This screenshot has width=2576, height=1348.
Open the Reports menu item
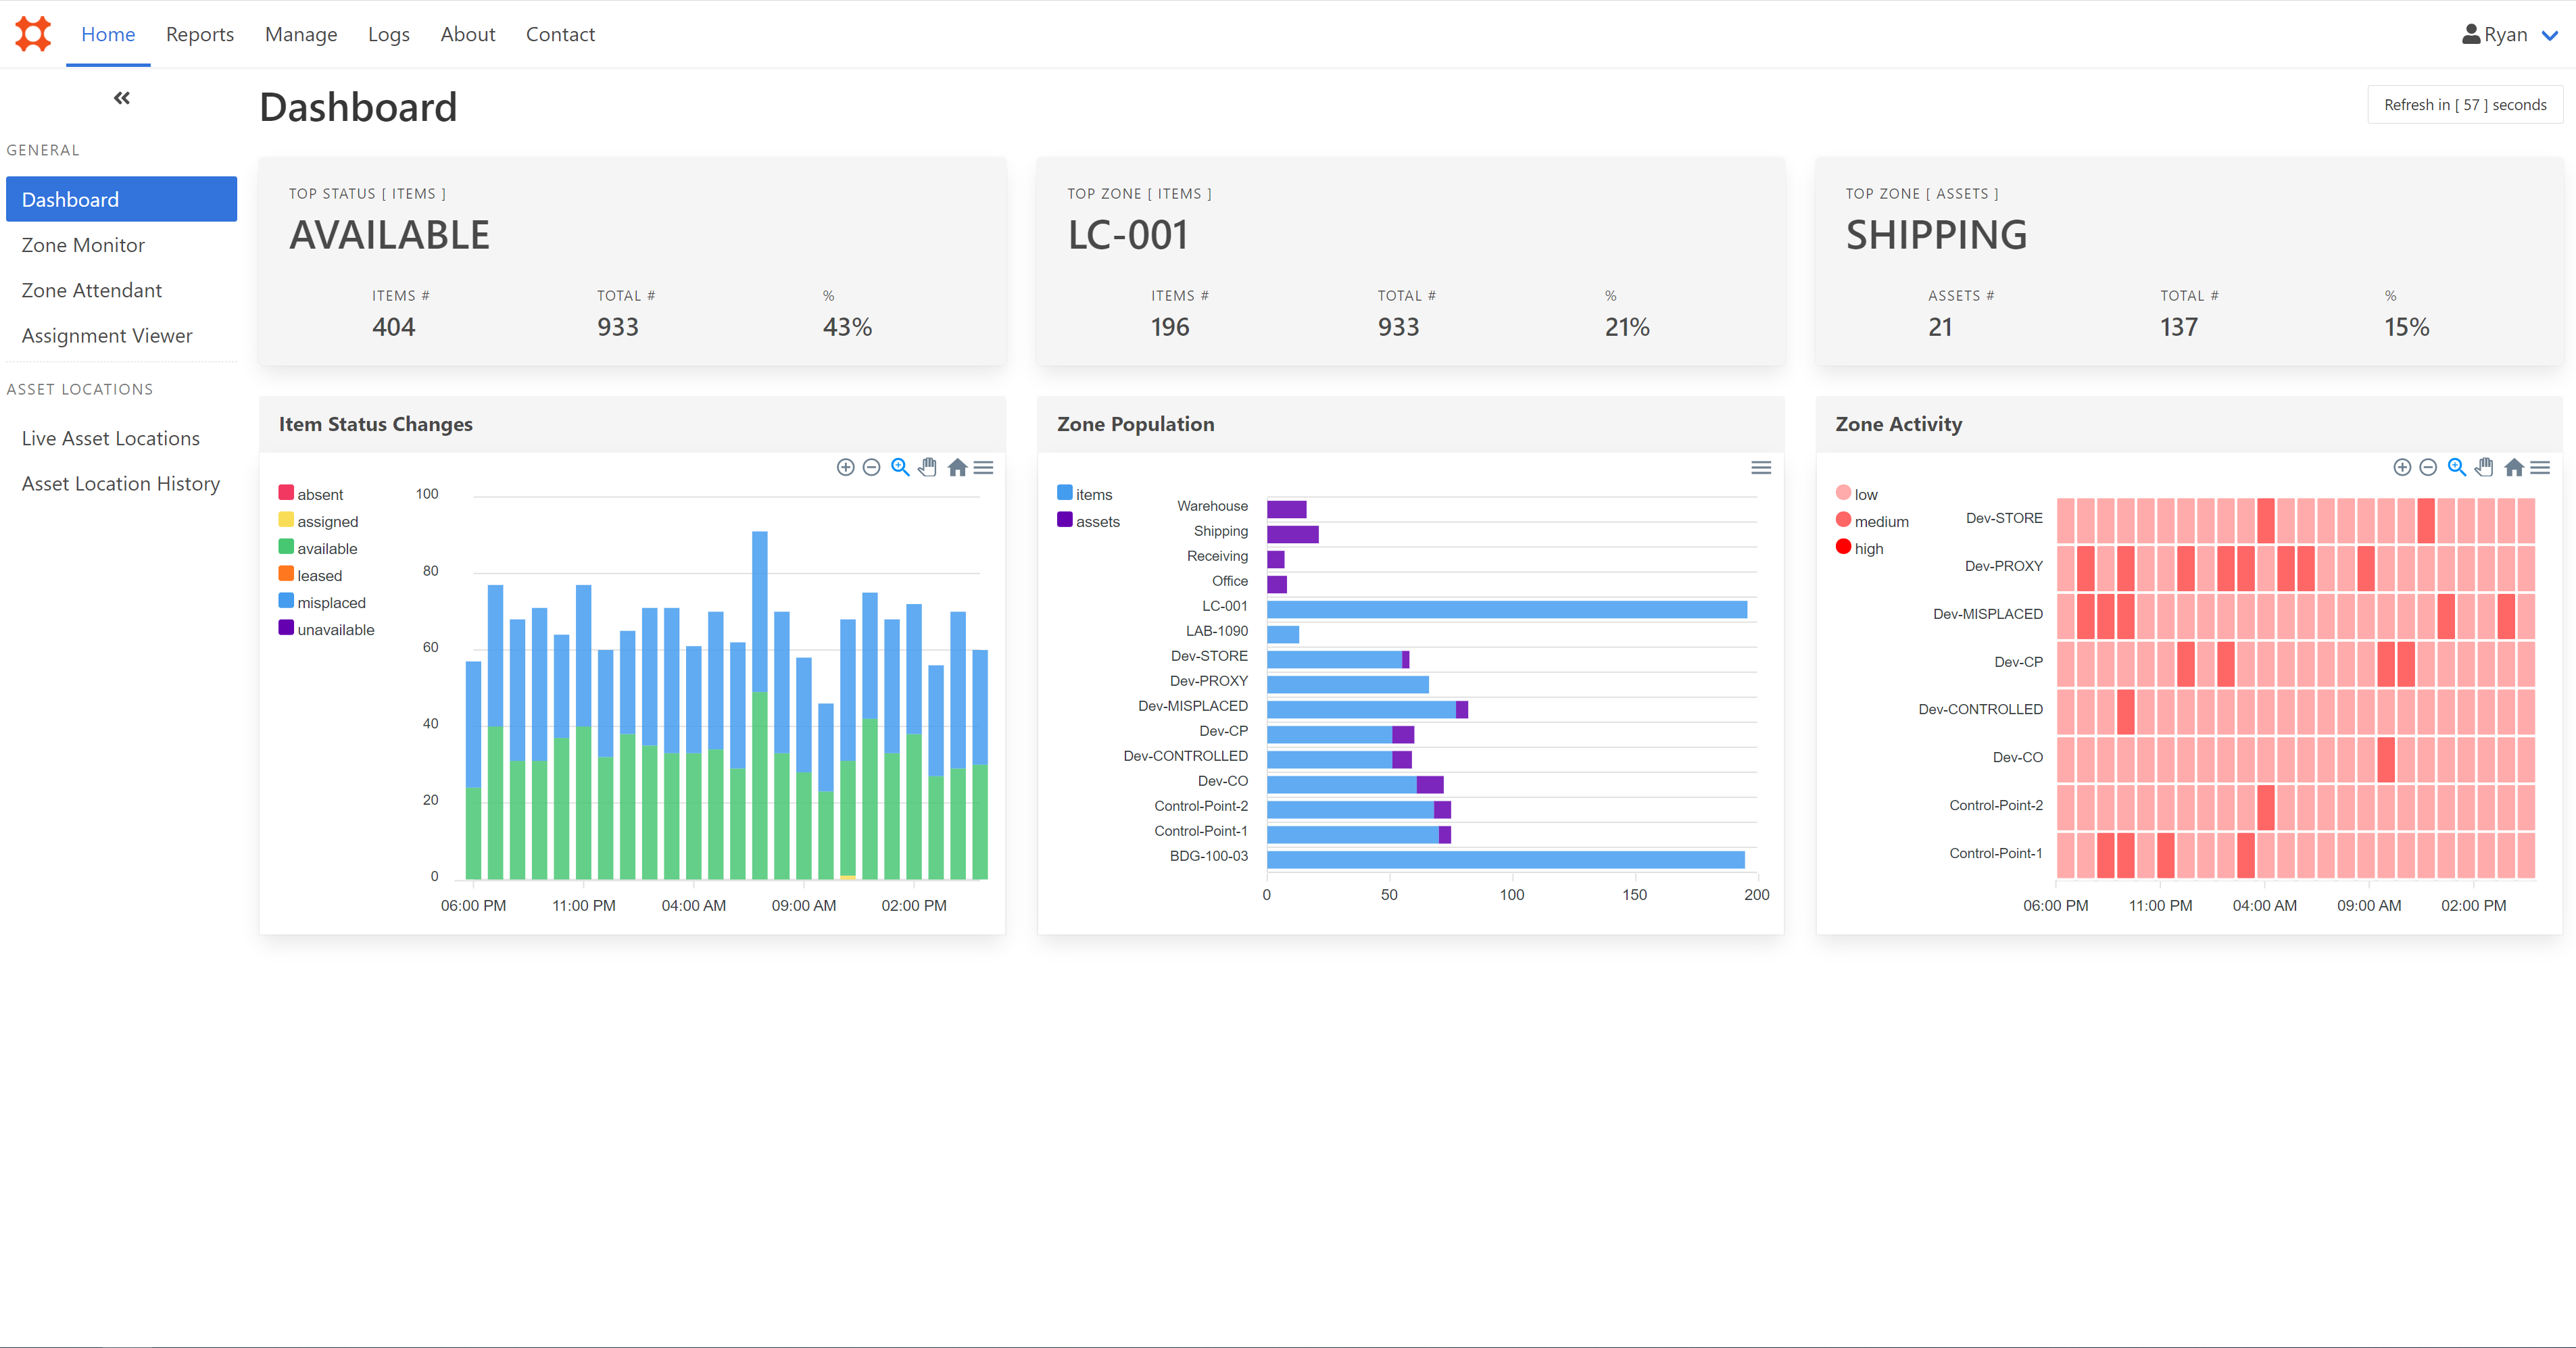coord(199,34)
